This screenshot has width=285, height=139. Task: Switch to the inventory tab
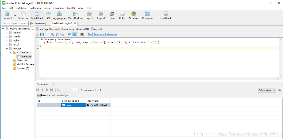[x=41, y=24]
